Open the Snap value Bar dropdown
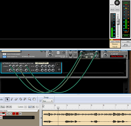Image resolution: width=131 pixels, height=126 pixels. 48,101
